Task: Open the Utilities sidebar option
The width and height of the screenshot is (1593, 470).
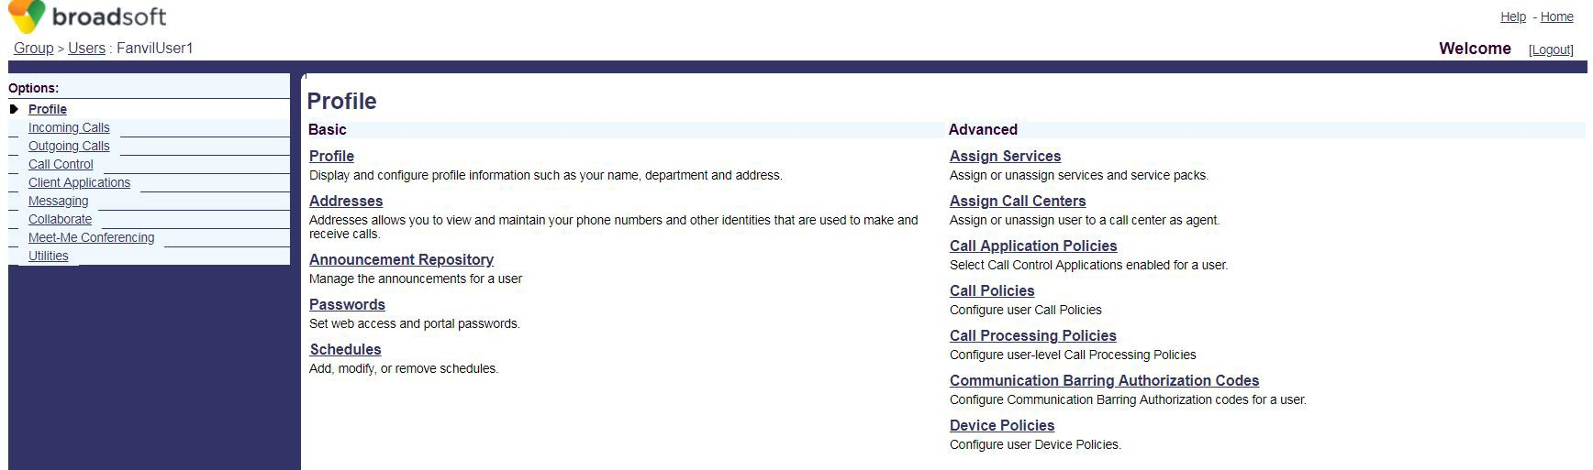Action: pyautogui.click(x=48, y=257)
